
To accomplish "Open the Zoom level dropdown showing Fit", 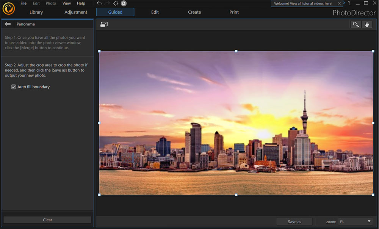I will [x=355, y=222].
